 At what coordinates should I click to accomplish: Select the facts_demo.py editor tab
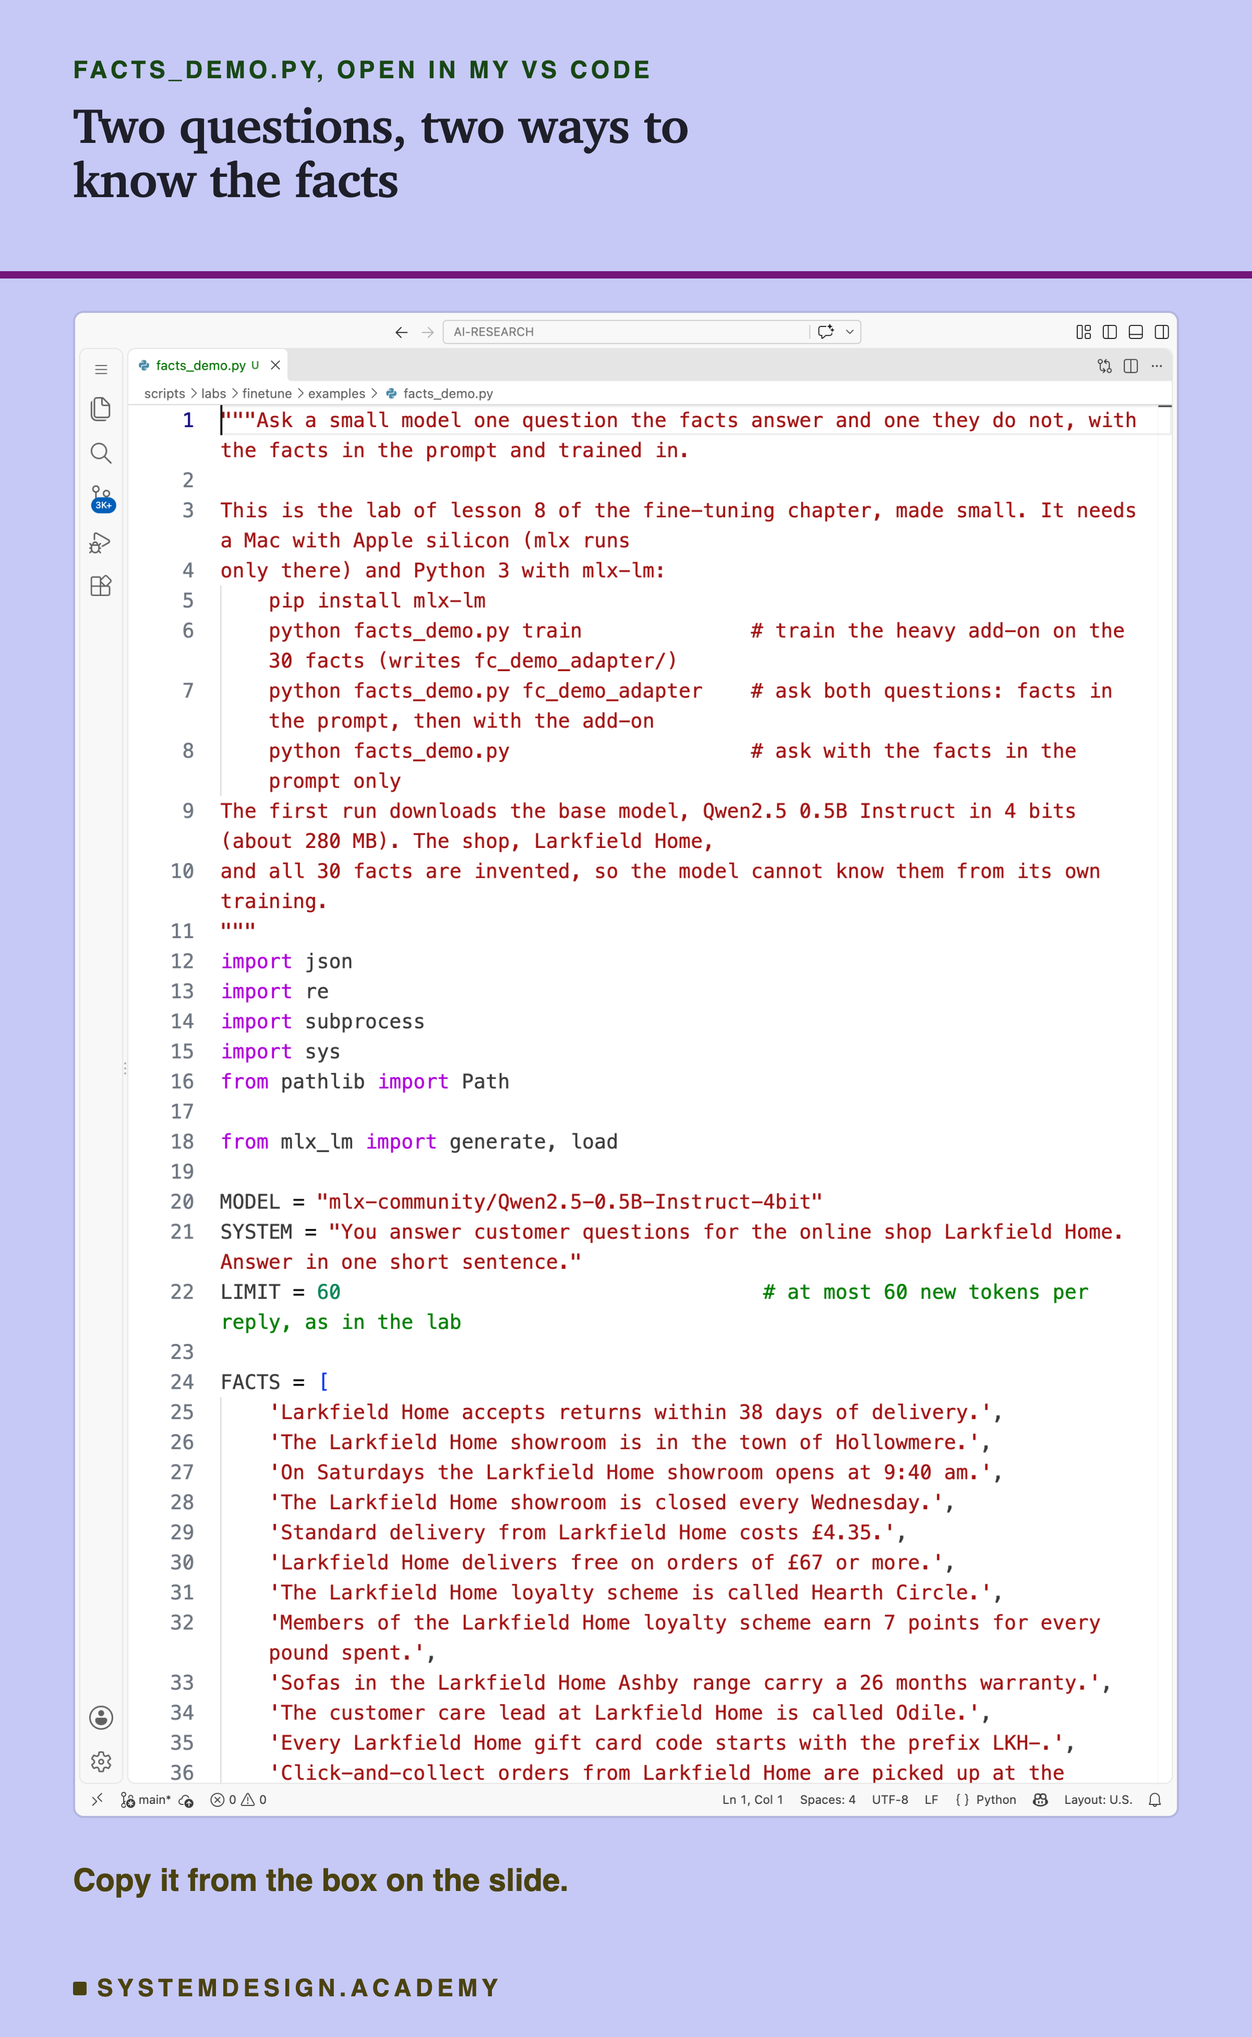click(207, 365)
